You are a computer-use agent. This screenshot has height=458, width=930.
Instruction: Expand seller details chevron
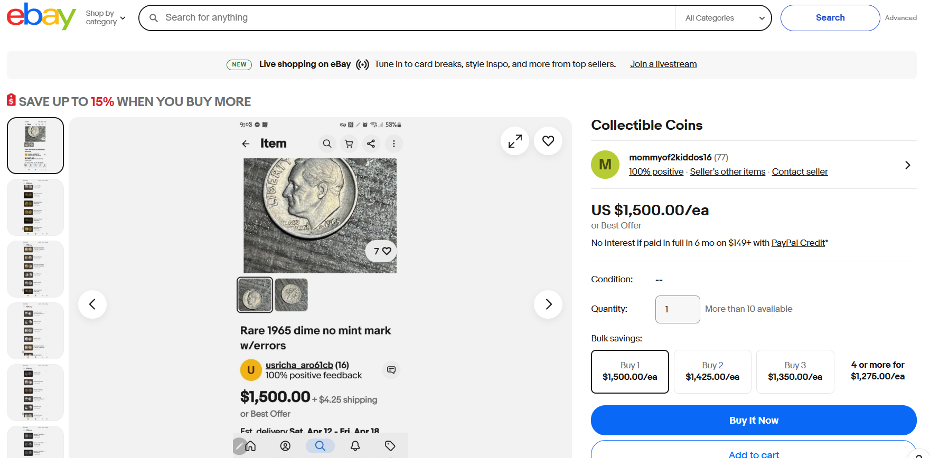[x=907, y=165]
